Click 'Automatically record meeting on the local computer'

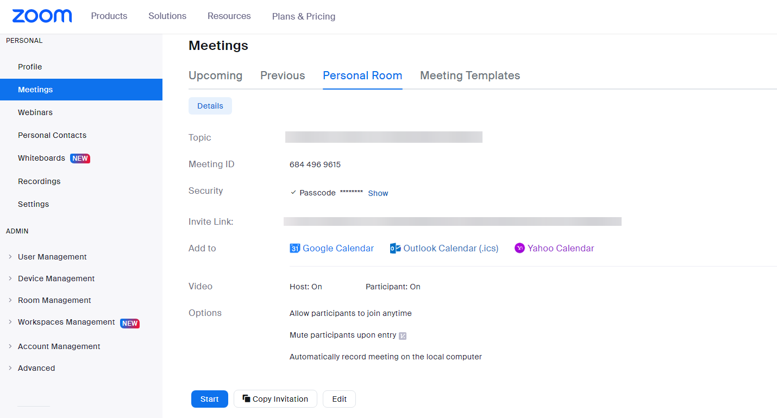coord(386,357)
